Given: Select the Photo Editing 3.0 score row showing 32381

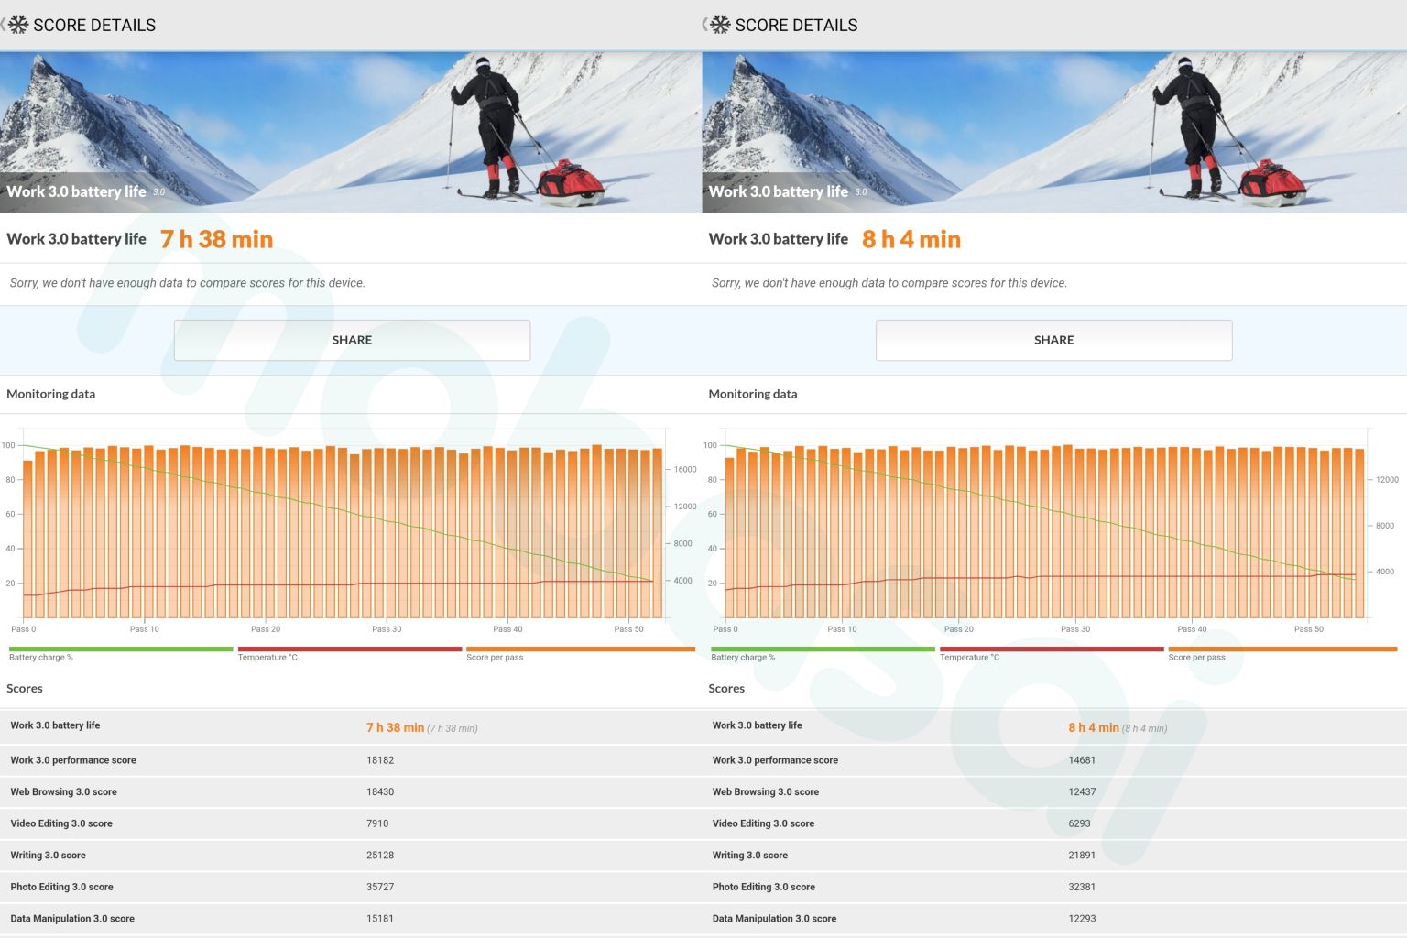Looking at the screenshot, I should point(1053,887).
